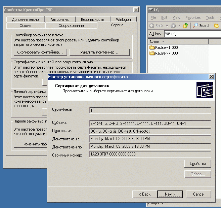Switch to the Алгоритмы tab
The width and height of the screenshot is (221, 208).
coord(60,20)
